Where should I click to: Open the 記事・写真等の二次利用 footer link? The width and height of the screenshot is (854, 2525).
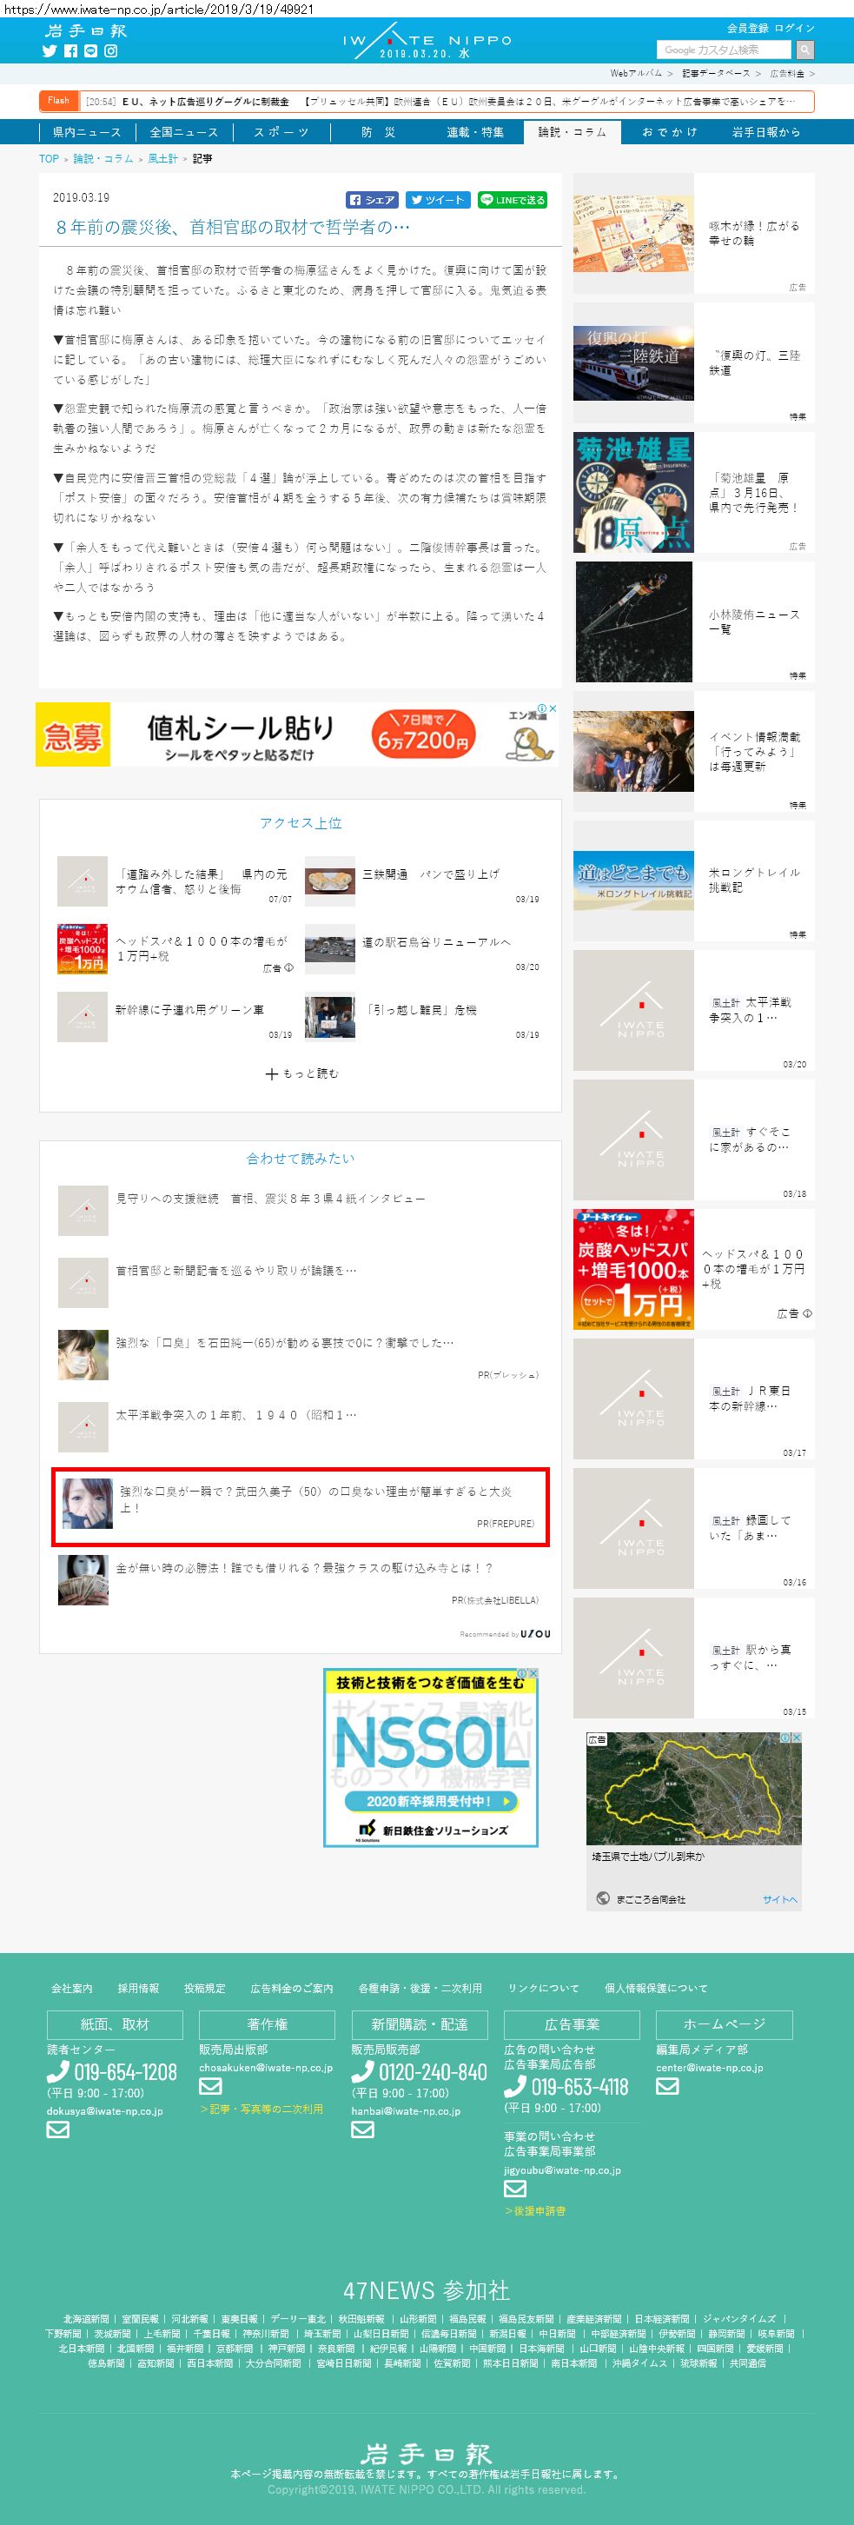pos(261,2109)
